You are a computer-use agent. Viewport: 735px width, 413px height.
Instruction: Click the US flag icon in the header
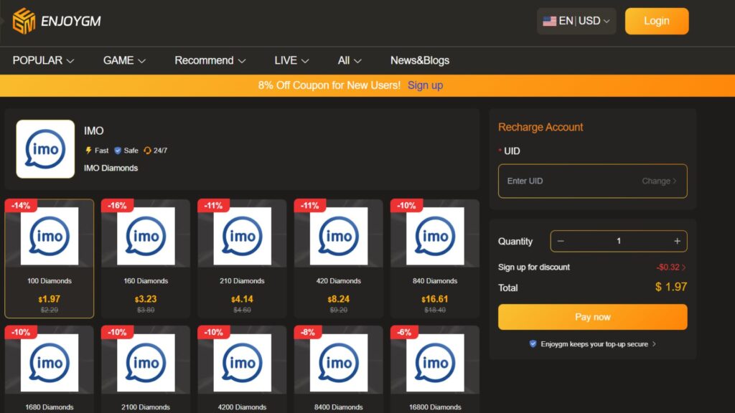coord(549,21)
